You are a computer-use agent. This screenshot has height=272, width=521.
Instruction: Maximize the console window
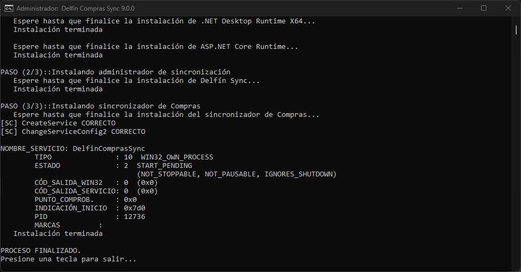[x=483, y=8]
